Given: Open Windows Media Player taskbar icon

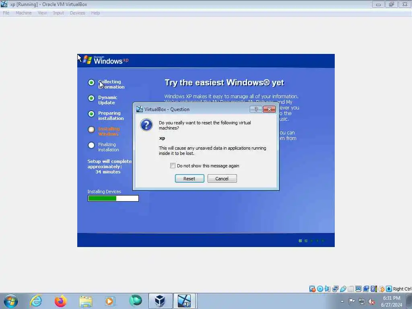Looking at the screenshot, I should pos(110,301).
